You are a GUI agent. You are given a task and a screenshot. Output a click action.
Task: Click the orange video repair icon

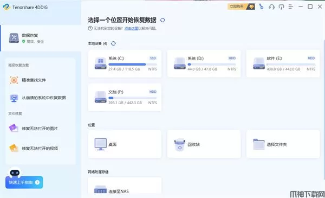tap(14, 148)
